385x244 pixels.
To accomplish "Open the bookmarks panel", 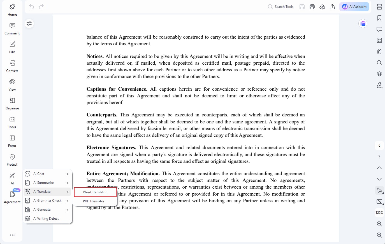I will tap(379, 18).
